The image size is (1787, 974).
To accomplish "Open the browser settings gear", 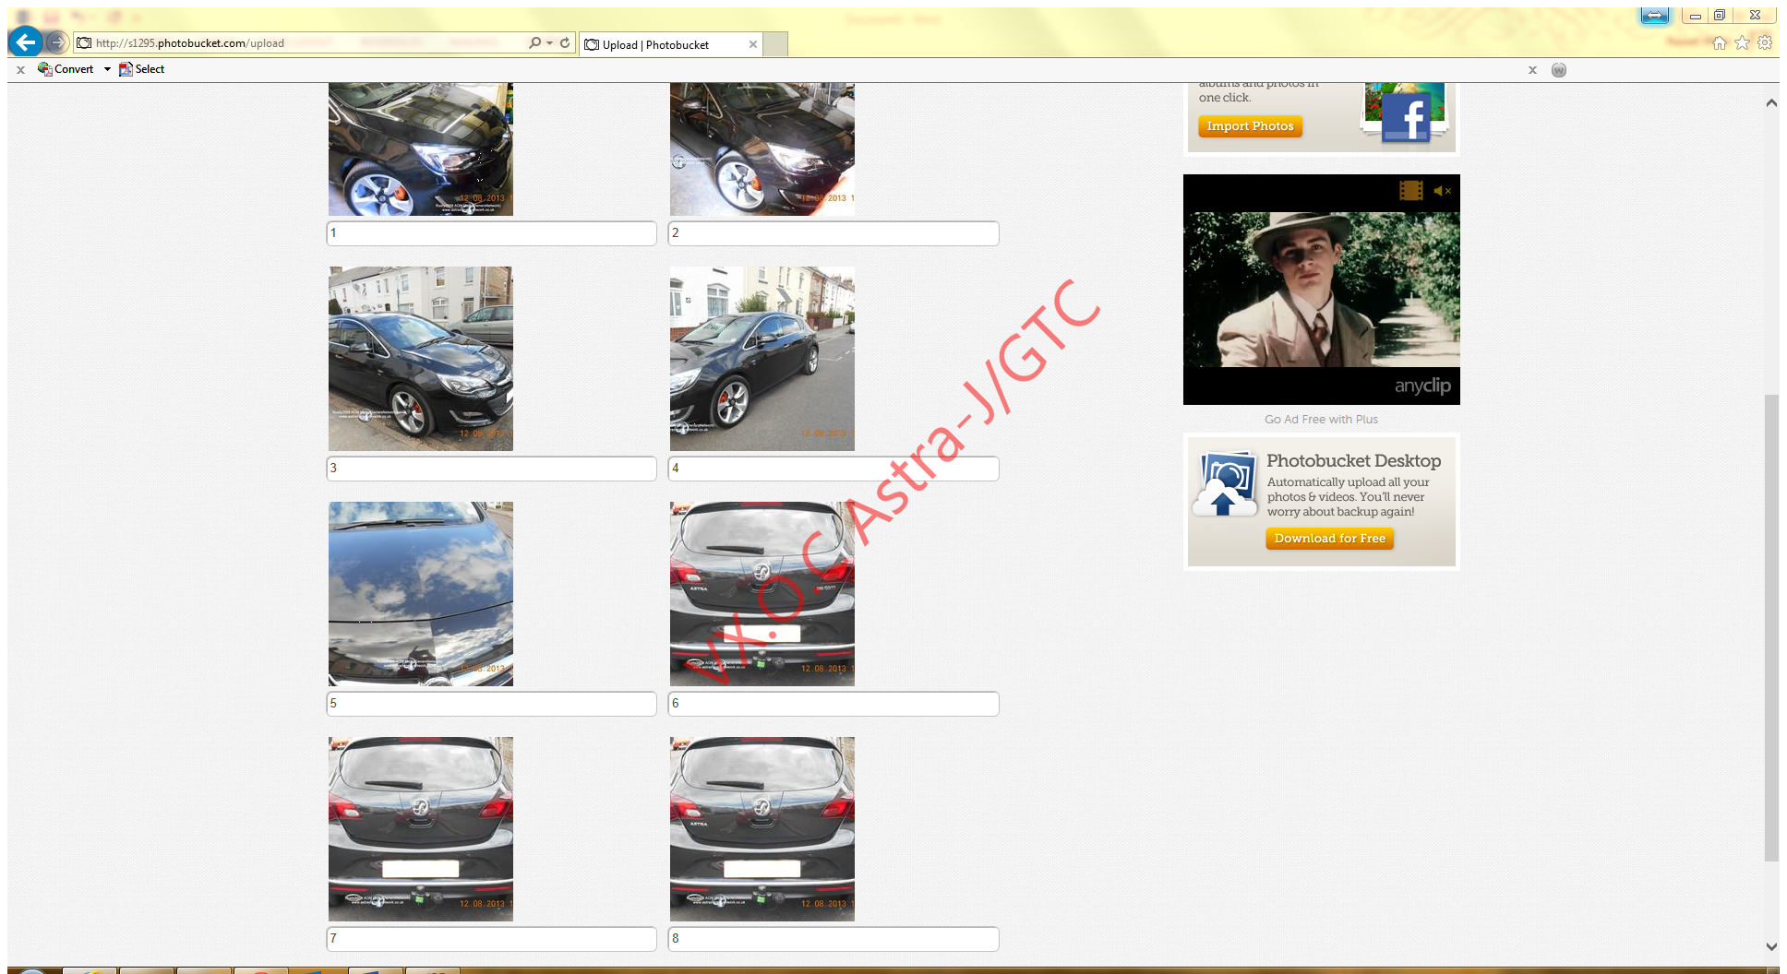I will (x=1765, y=42).
